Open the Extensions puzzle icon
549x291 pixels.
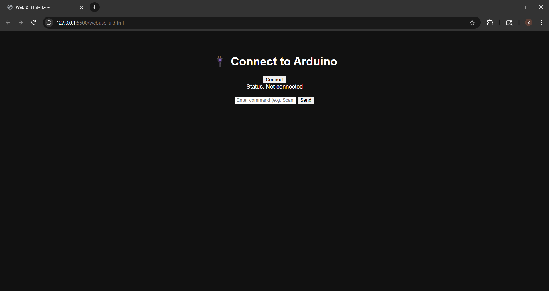pyautogui.click(x=490, y=23)
